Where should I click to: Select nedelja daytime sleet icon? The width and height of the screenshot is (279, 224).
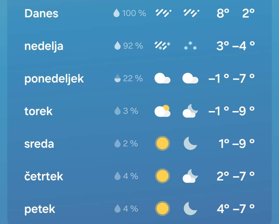(x=162, y=46)
